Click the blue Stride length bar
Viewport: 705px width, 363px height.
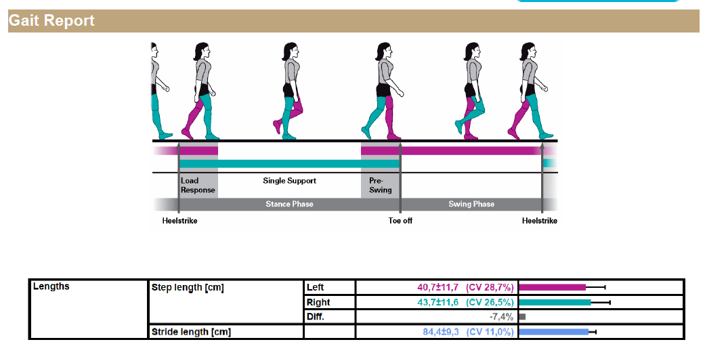[x=553, y=332]
